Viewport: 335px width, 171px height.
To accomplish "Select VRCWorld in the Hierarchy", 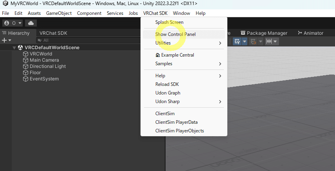I will 41,54.
